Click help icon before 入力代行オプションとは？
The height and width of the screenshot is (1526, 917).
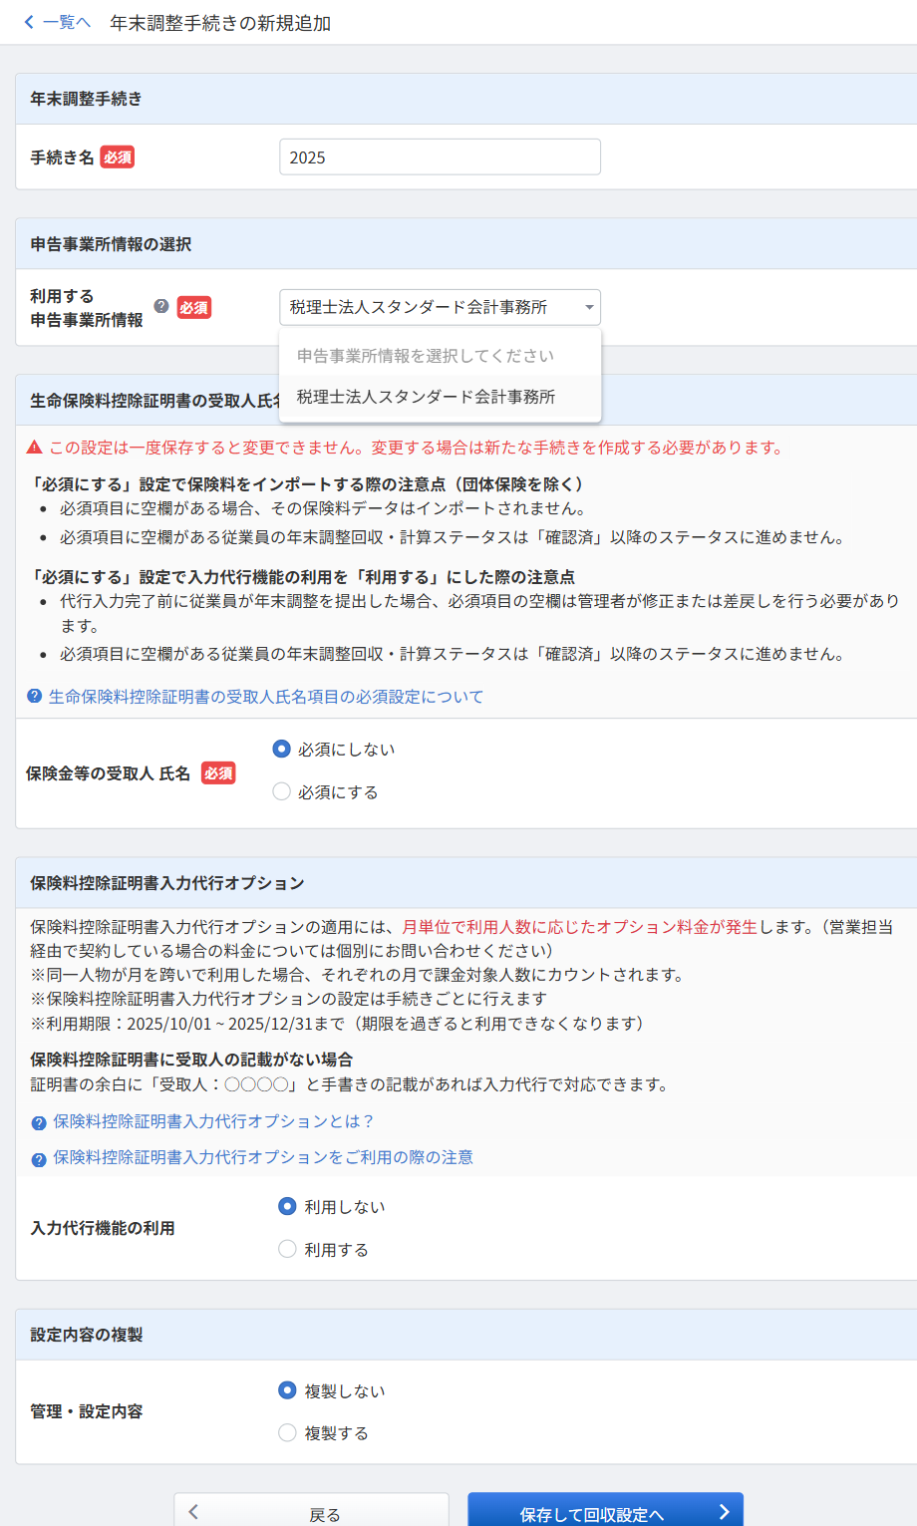[x=39, y=1123]
